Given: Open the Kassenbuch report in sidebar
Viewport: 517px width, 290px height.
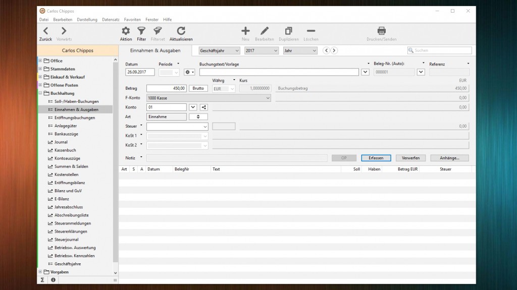Looking at the screenshot, I should [65, 150].
